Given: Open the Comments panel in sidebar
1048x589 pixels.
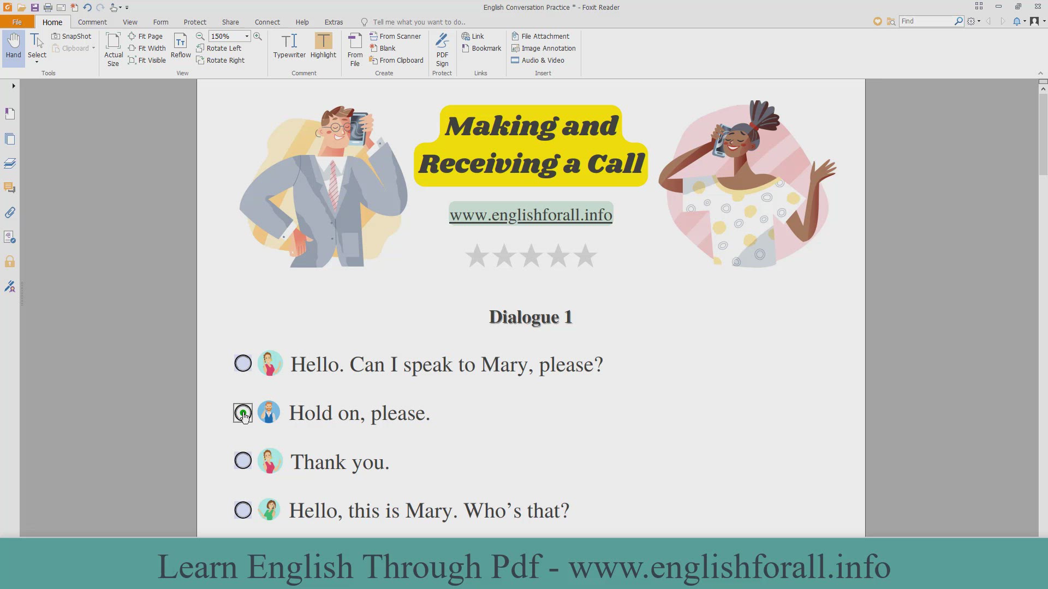Looking at the screenshot, I should [10, 188].
